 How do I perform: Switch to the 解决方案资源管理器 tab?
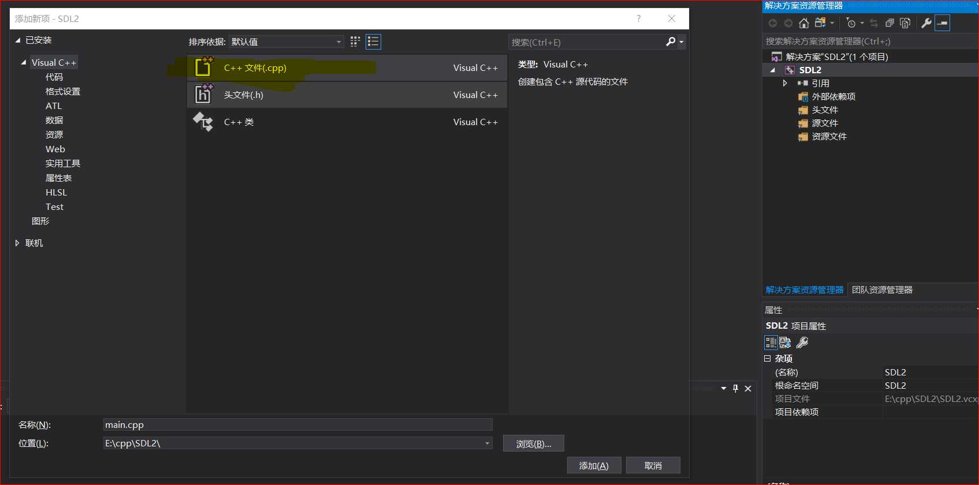(x=805, y=290)
